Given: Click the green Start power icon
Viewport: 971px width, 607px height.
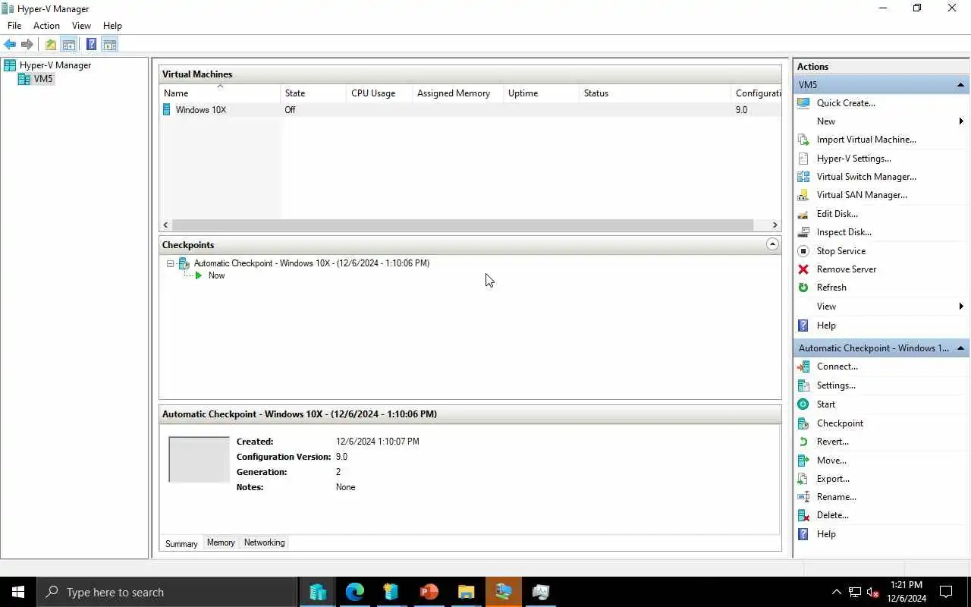Looking at the screenshot, I should [803, 404].
